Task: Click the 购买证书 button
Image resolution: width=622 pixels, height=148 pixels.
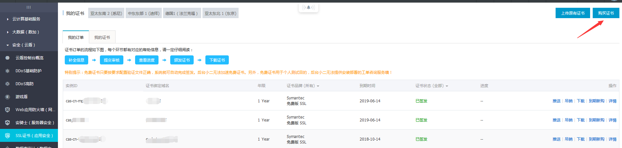Action: pos(606,13)
